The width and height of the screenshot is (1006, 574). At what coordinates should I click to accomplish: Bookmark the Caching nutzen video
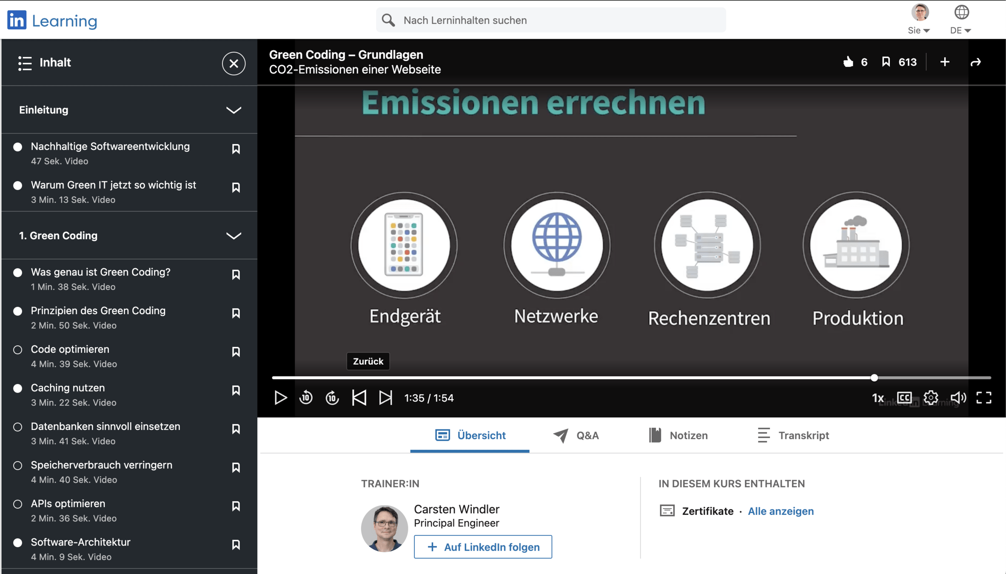[236, 390]
